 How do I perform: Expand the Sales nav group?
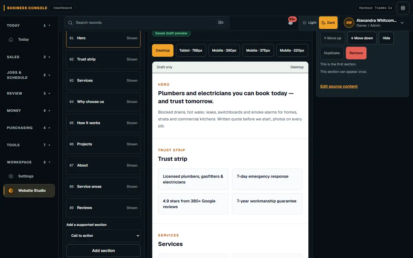click(29, 57)
